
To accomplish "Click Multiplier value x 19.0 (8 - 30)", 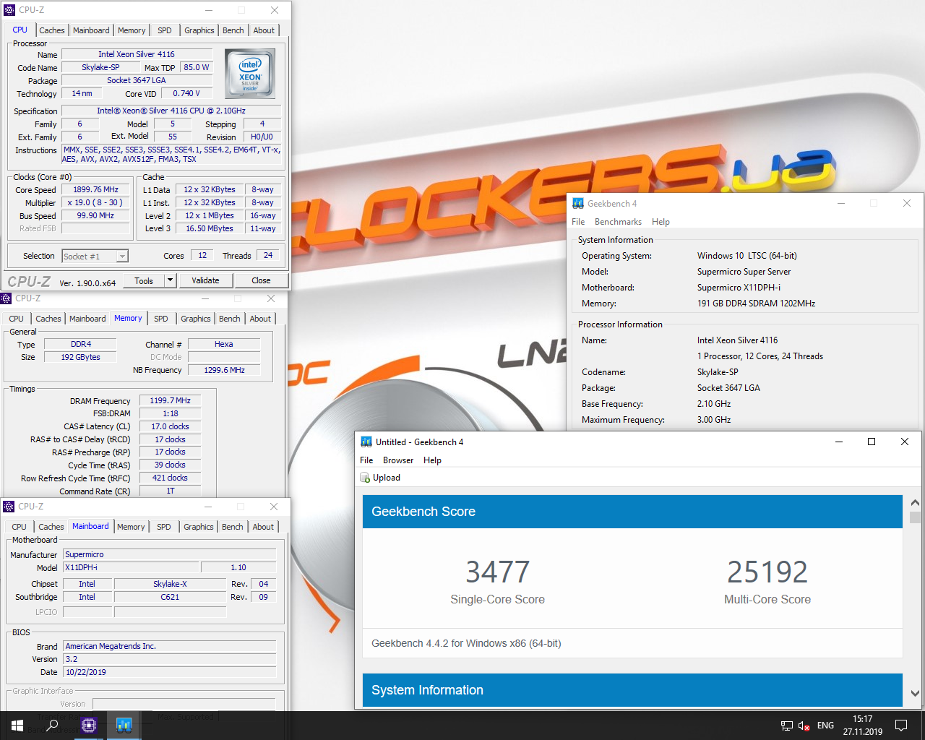I will (95, 202).
